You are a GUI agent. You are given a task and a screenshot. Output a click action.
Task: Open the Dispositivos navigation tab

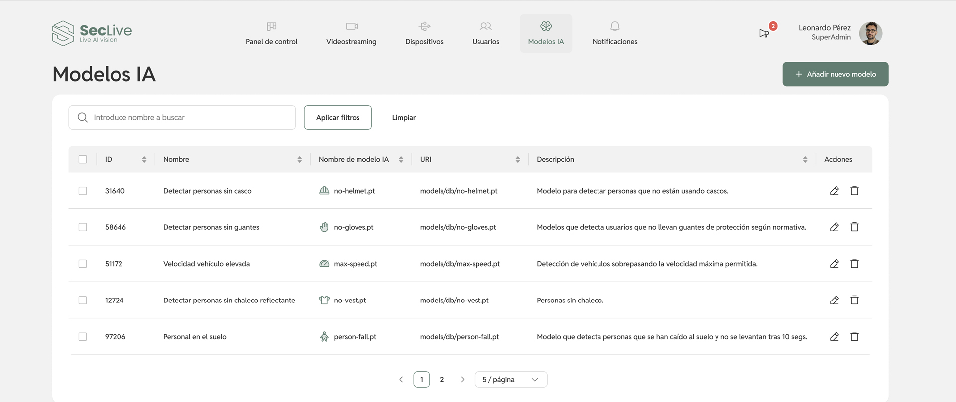pos(424,33)
